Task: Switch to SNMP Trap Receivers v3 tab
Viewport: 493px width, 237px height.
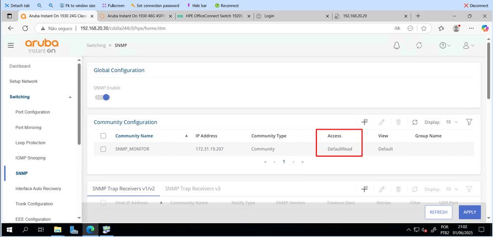Action: point(192,189)
